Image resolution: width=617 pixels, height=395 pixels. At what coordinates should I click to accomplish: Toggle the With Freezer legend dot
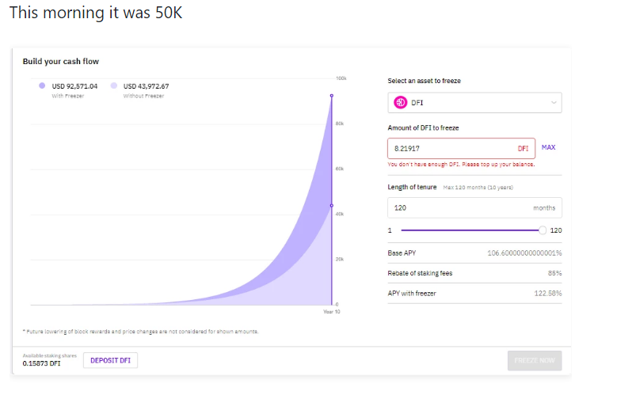[42, 85]
